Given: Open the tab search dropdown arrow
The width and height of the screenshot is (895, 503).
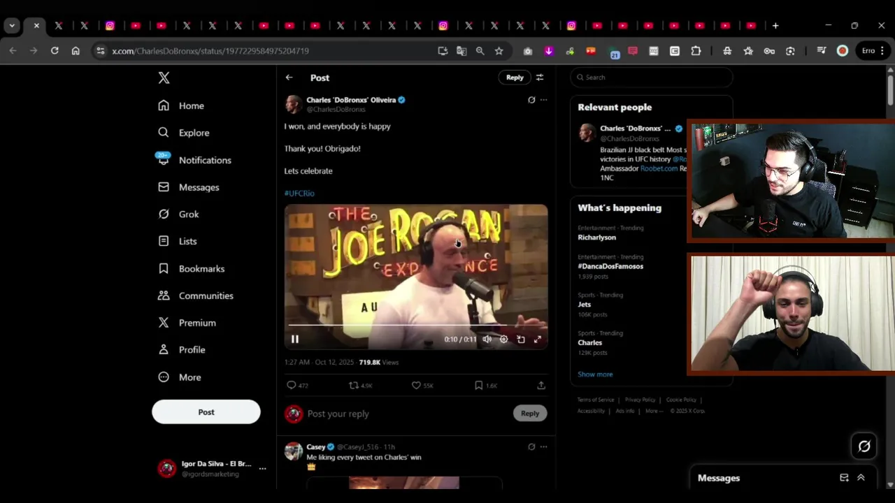Looking at the screenshot, I should [x=12, y=26].
